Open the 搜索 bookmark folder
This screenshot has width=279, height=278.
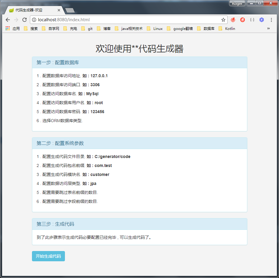click(x=31, y=28)
